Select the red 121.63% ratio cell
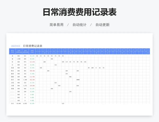The image size is (159, 122). 32,62
